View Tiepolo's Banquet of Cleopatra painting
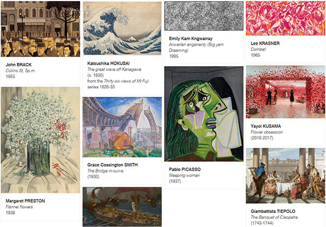The image size is (326, 227). click(285, 175)
